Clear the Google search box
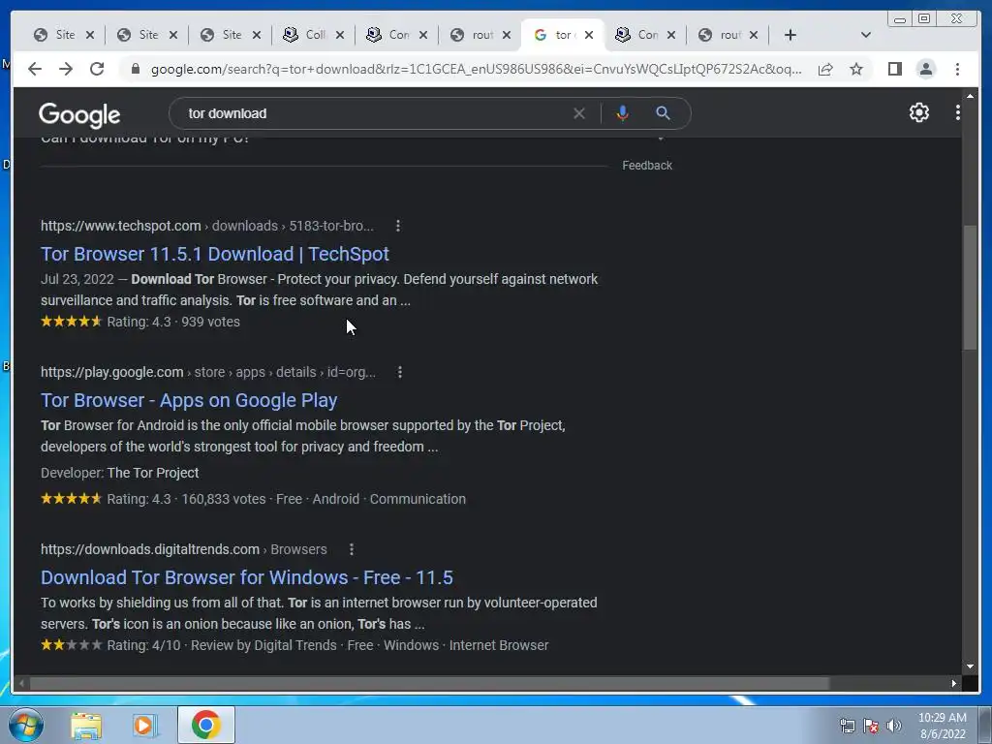The height and width of the screenshot is (744, 992). coord(579,113)
